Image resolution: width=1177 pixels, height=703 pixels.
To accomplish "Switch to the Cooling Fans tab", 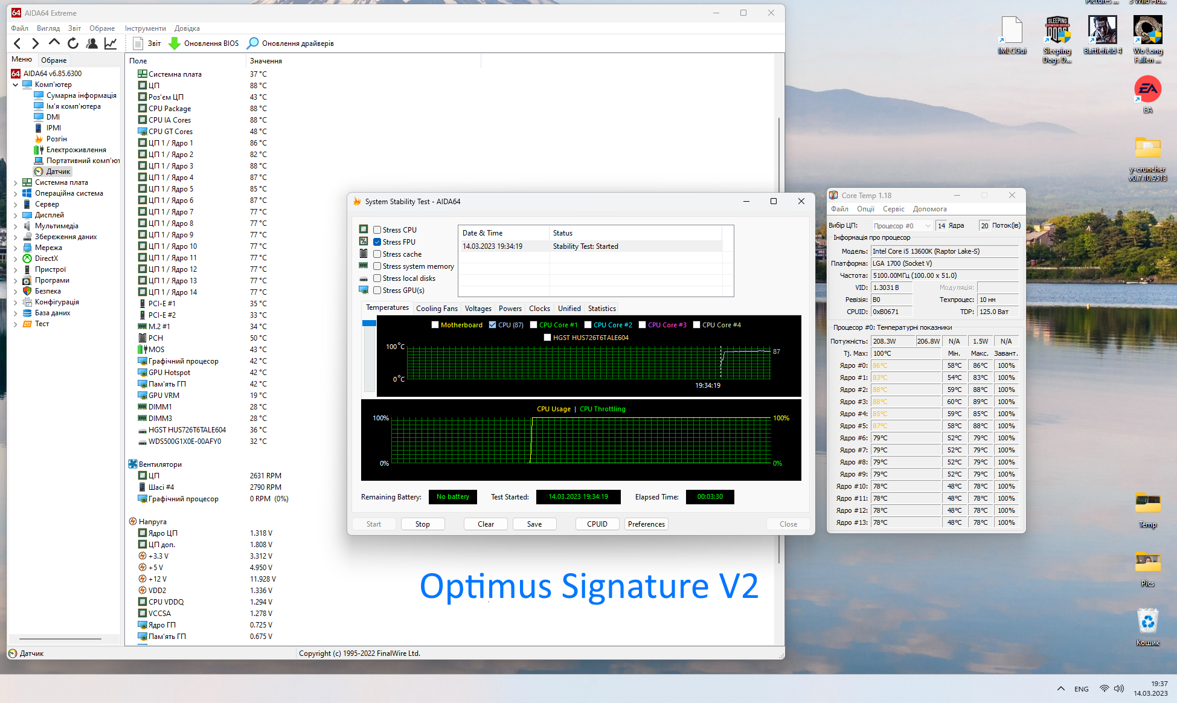I will [437, 308].
